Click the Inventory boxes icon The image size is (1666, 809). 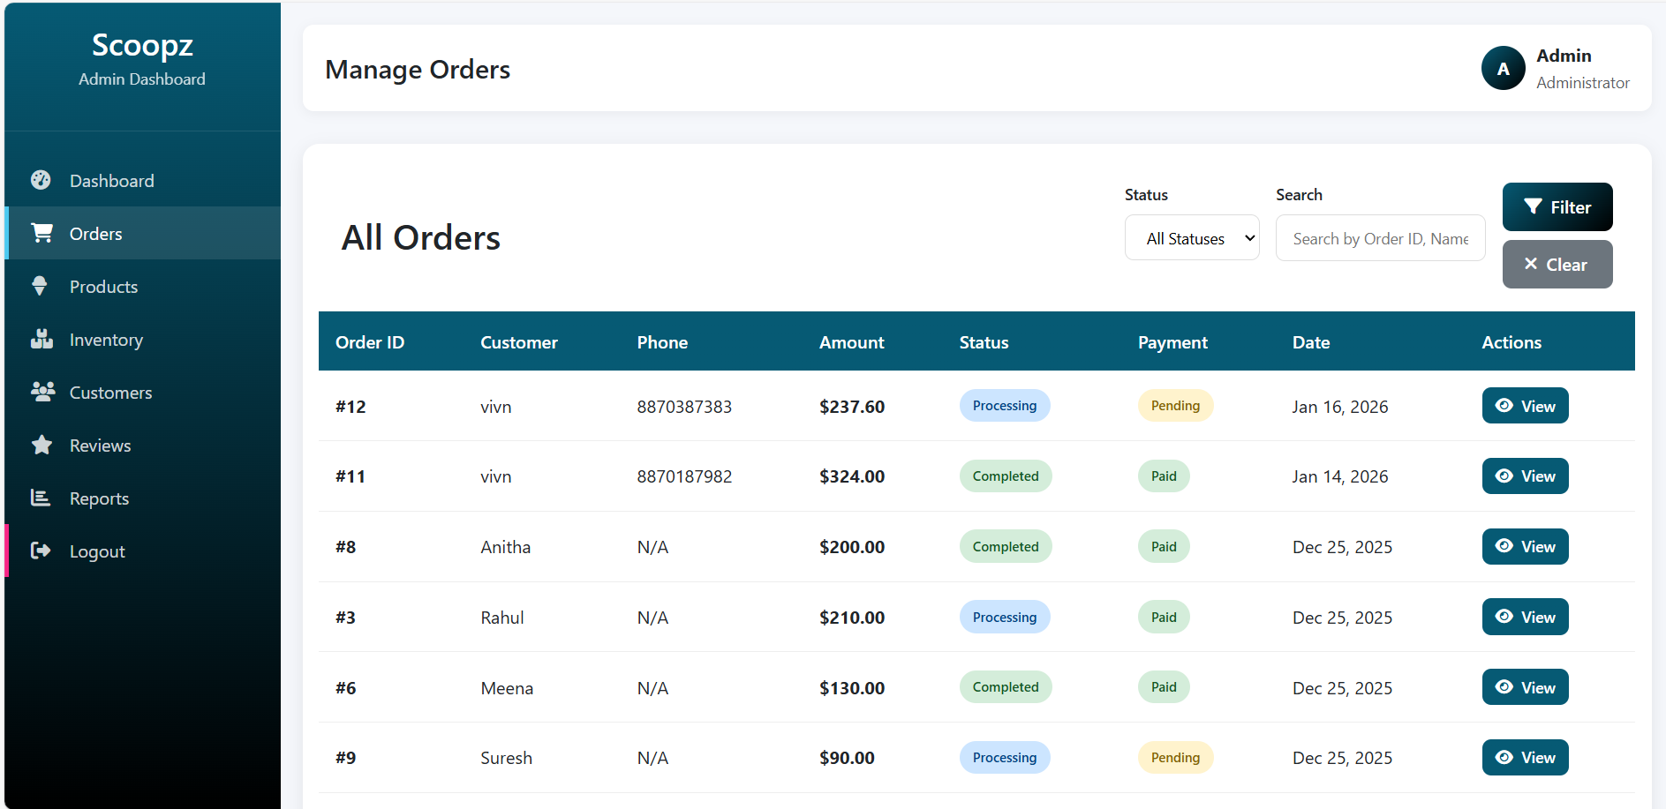tap(41, 339)
